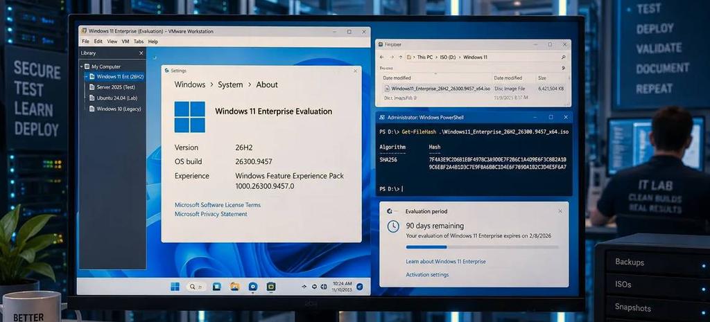Close the Settings window
710x322 pixels.
354,71
